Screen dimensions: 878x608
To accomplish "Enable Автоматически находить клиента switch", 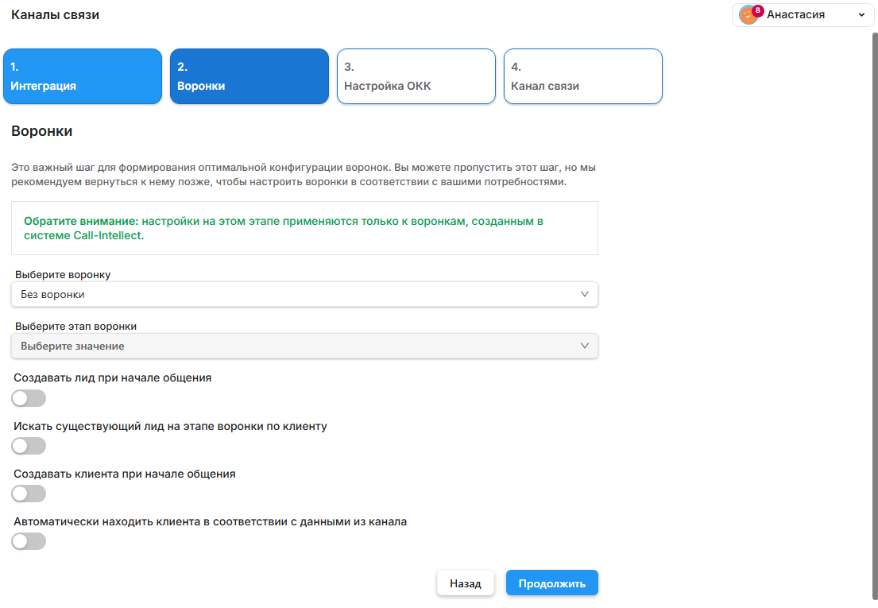I will (x=29, y=541).
